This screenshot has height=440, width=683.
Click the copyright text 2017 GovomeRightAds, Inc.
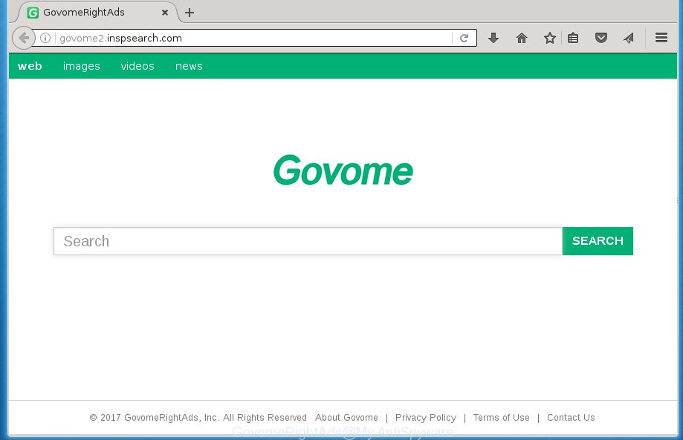coord(198,418)
